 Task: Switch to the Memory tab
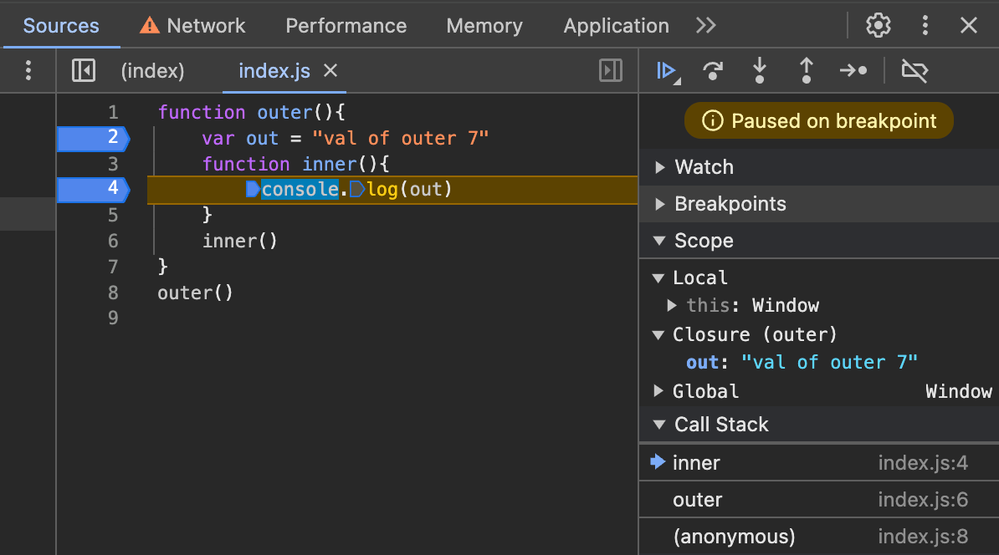pyautogui.click(x=484, y=25)
